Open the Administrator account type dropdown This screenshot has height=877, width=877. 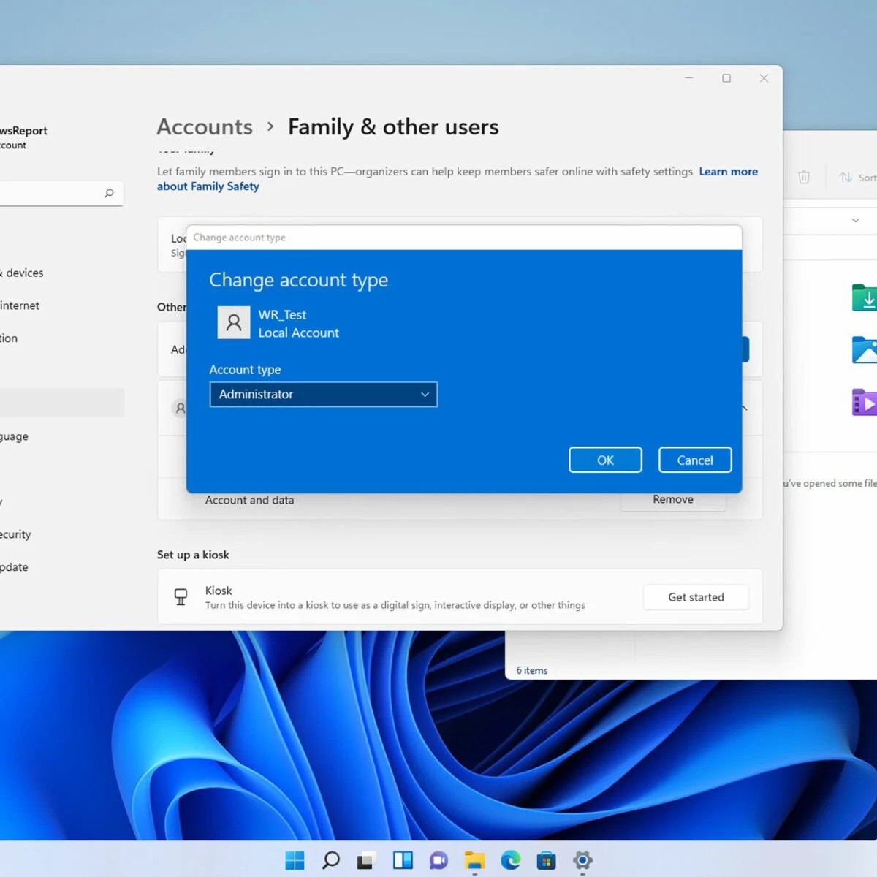(x=323, y=394)
